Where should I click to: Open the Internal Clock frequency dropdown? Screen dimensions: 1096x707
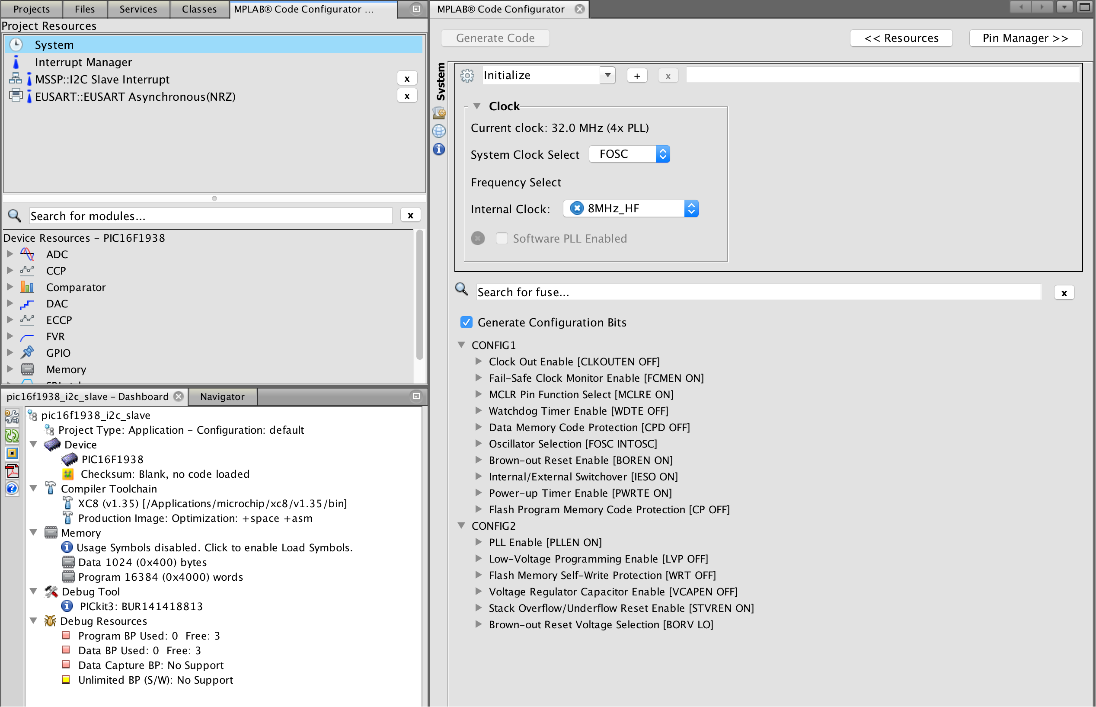click(631, 208)
